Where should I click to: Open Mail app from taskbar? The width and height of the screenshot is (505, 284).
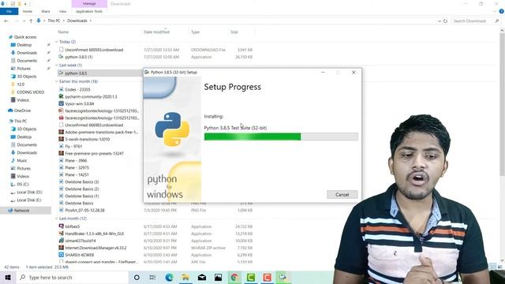202,277
